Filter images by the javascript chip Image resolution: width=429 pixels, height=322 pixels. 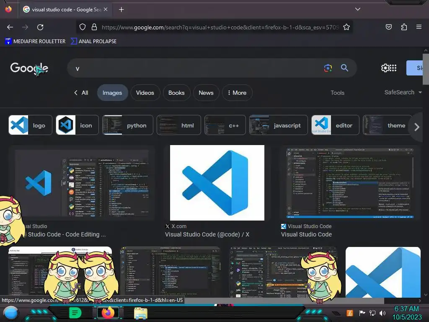point(278,125)
